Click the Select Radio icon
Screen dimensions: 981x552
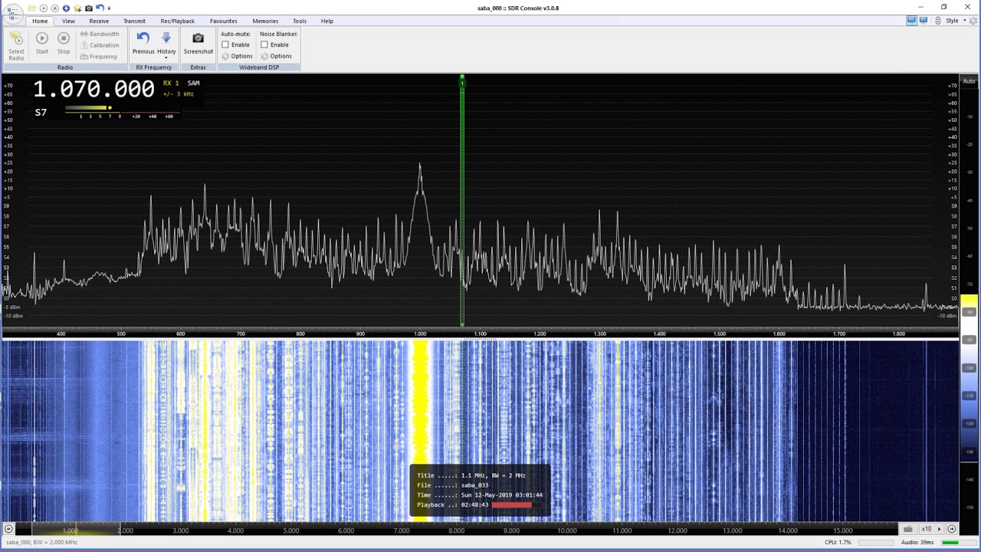(16, 46)
